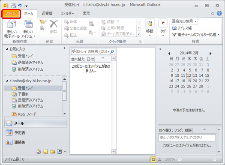Image resolution: width=225 pixels, height=165 pixels.
Task: Expand the Quick Steps gallery more arrow
Action: (x=138, y=34)
